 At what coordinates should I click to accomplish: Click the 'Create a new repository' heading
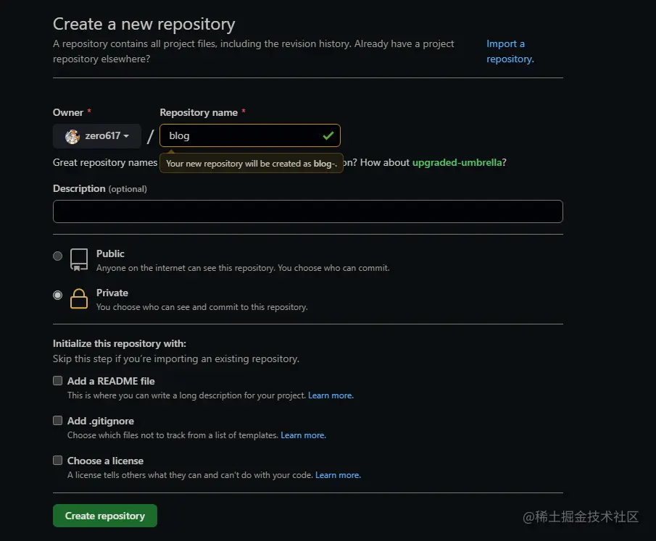144,24
